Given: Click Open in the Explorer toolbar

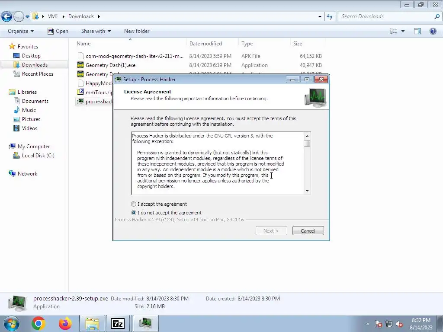Looking at the screenshot, I should 58,31.
